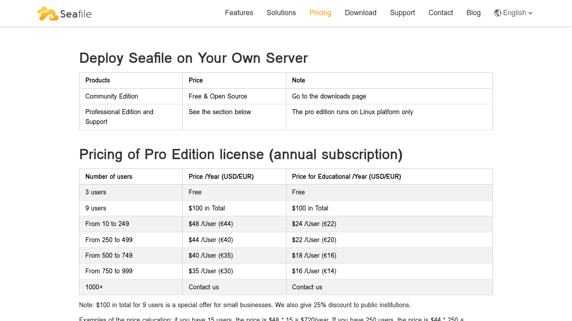Click the '$44 /User (€40)' price cell
This screenshot has height=321, width=572.
click(210, 240)
